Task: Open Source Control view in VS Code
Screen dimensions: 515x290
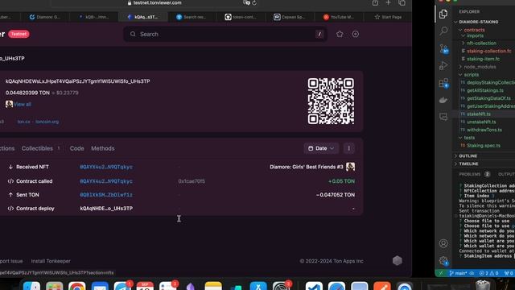Action: 443,48
